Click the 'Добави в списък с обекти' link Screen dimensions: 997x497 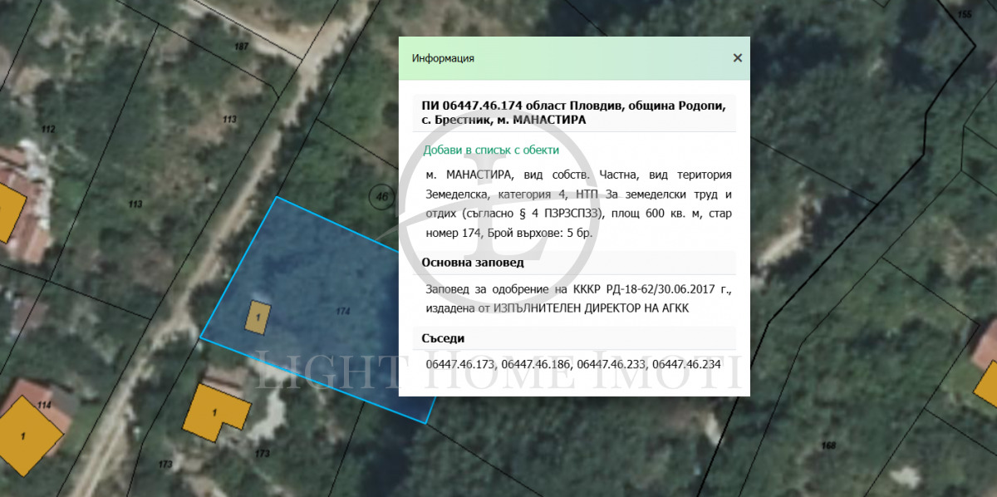[491, 150]
